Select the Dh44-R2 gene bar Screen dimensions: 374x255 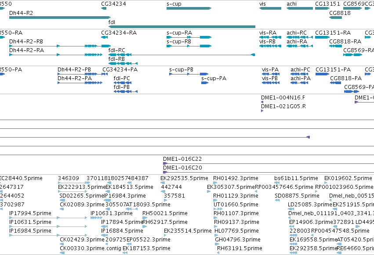click(60, 18)
